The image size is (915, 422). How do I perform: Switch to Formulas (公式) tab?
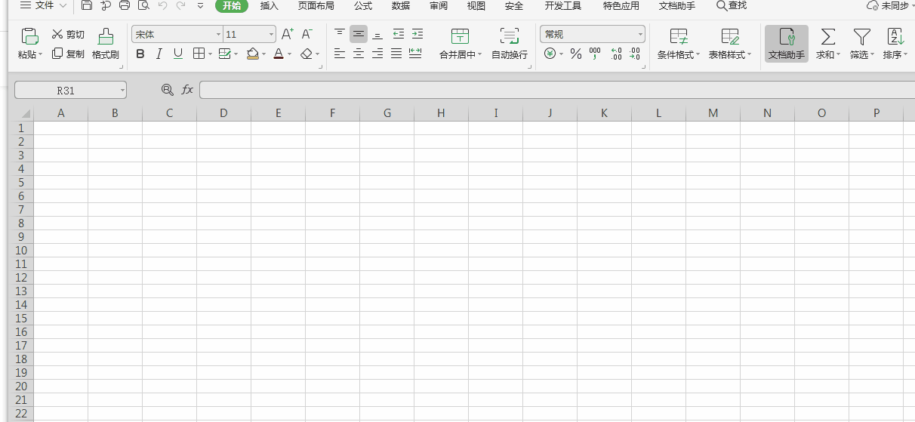pyautogui.click(x=363, y=5)
